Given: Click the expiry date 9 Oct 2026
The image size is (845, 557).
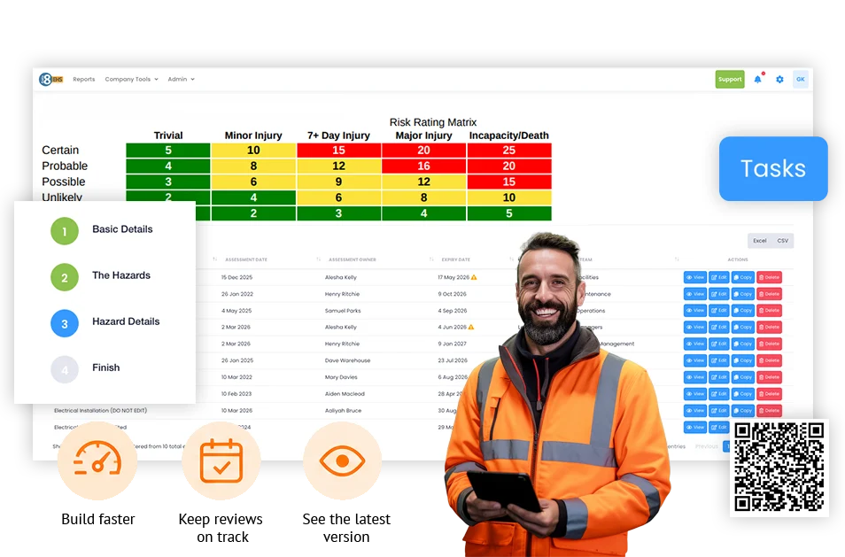Looking at the screenshot, I should 452,294.
